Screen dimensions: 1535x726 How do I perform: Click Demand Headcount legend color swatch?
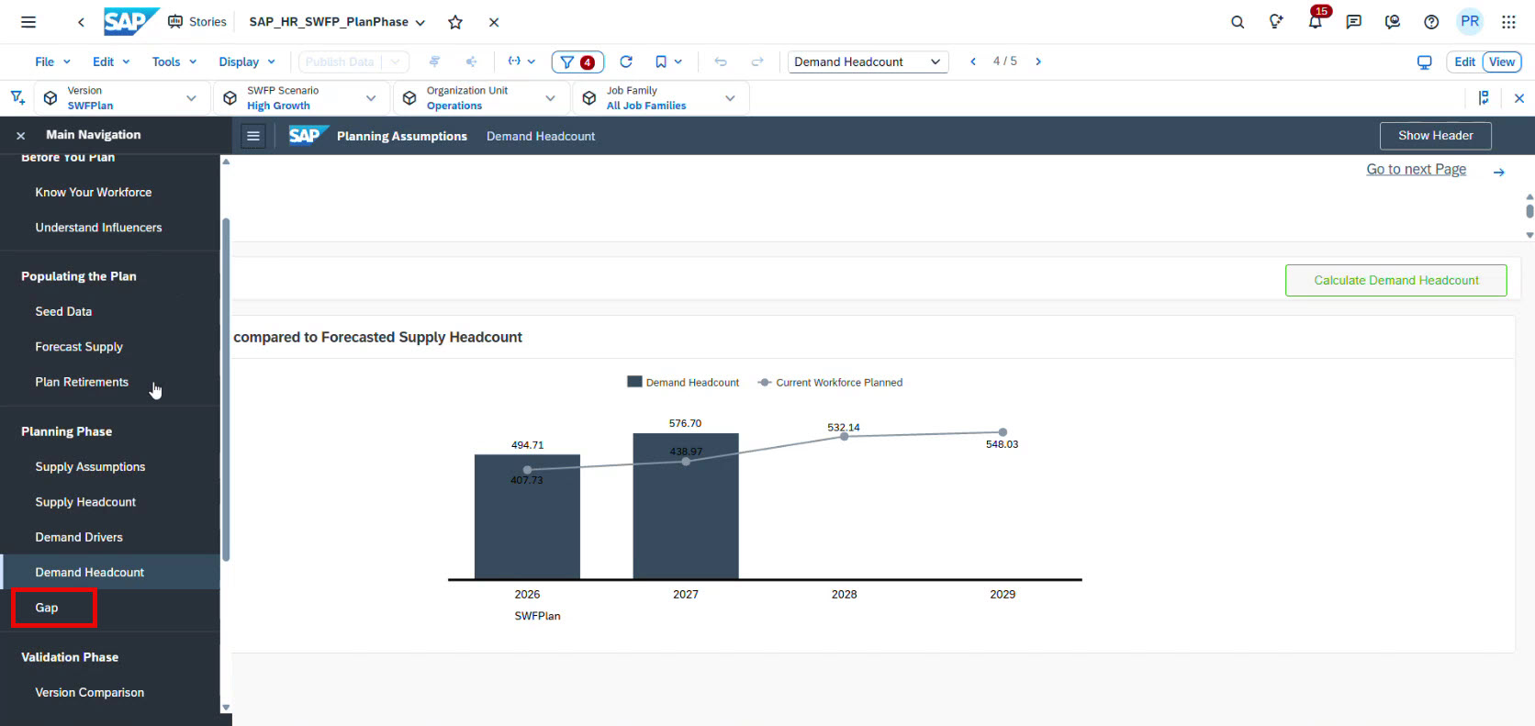tap(634, 382)
